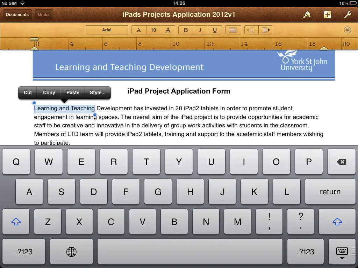This screenshot has width=358, height=268.
Task: Open the format paintbrush inspector
Action: coord(307,15)
